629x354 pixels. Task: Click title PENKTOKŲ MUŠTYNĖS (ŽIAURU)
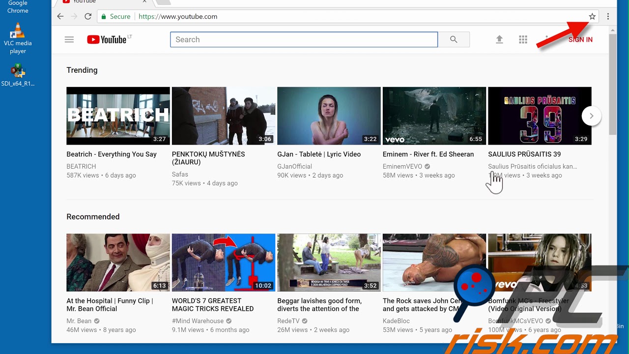(x=208, y=158)
